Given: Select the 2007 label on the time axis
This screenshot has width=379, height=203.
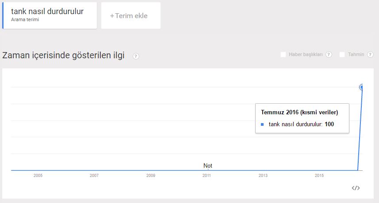Looking at the screenshot, I should [94, 176].
